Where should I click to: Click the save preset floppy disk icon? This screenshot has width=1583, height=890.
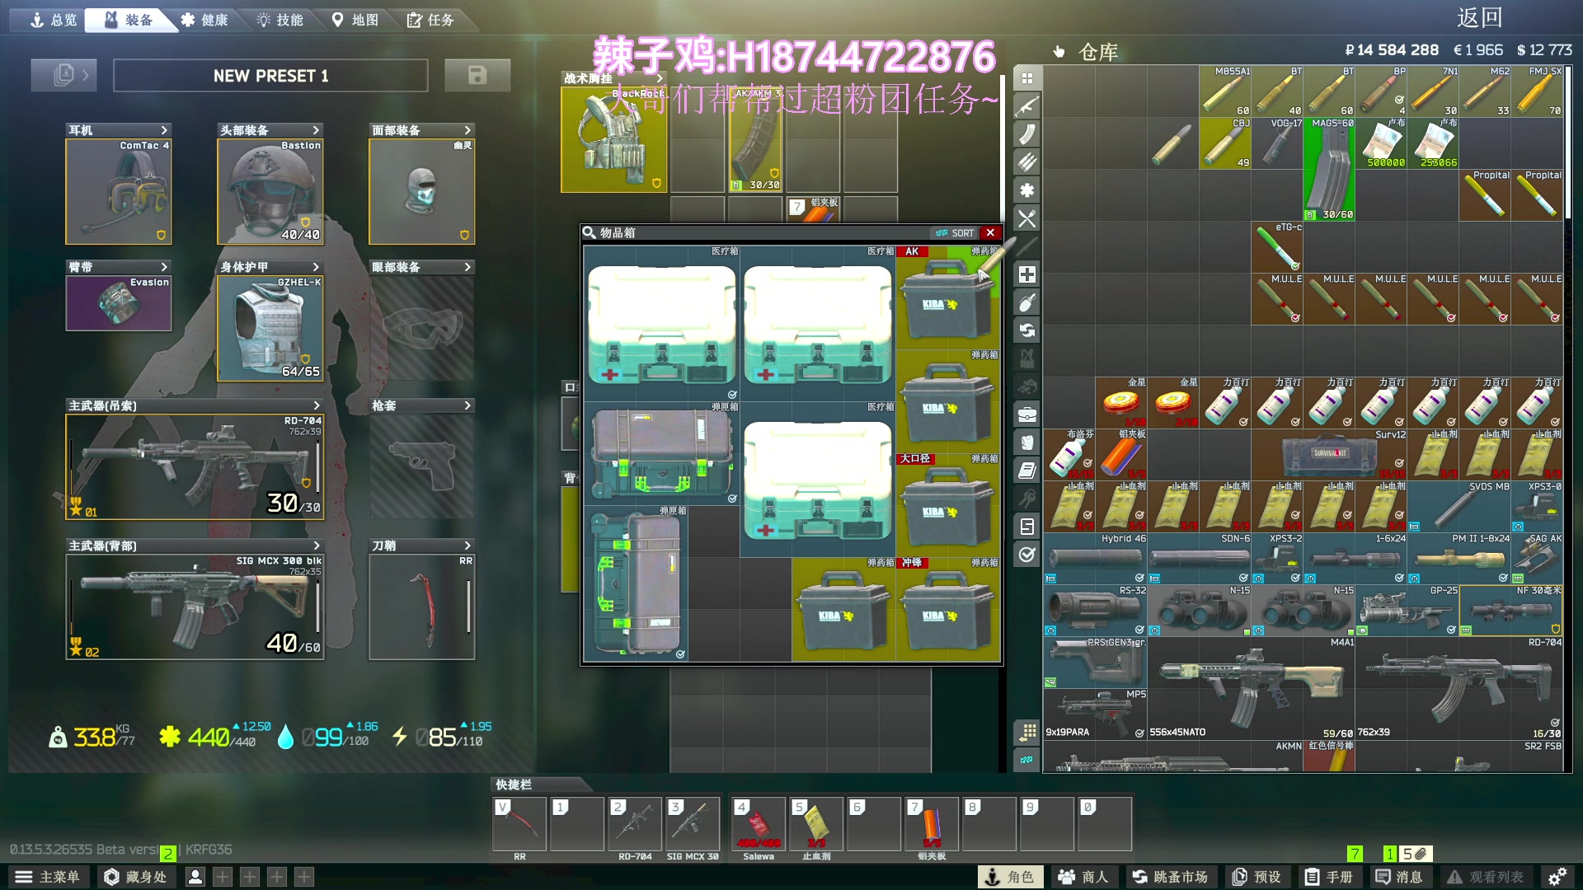point(477,75)
